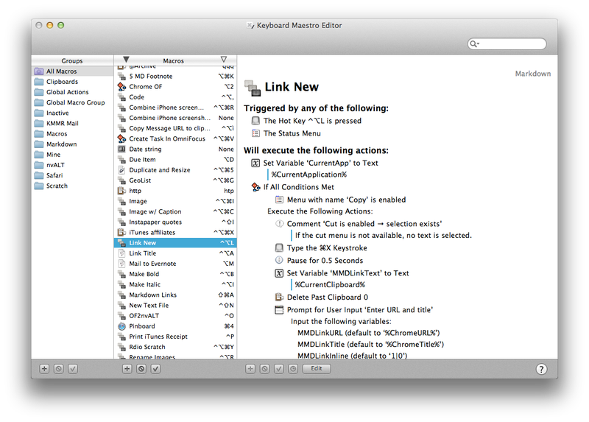The image size is (589, 422).
Task: Add a new macro group with plus button
Action: [x=44, y=369]
